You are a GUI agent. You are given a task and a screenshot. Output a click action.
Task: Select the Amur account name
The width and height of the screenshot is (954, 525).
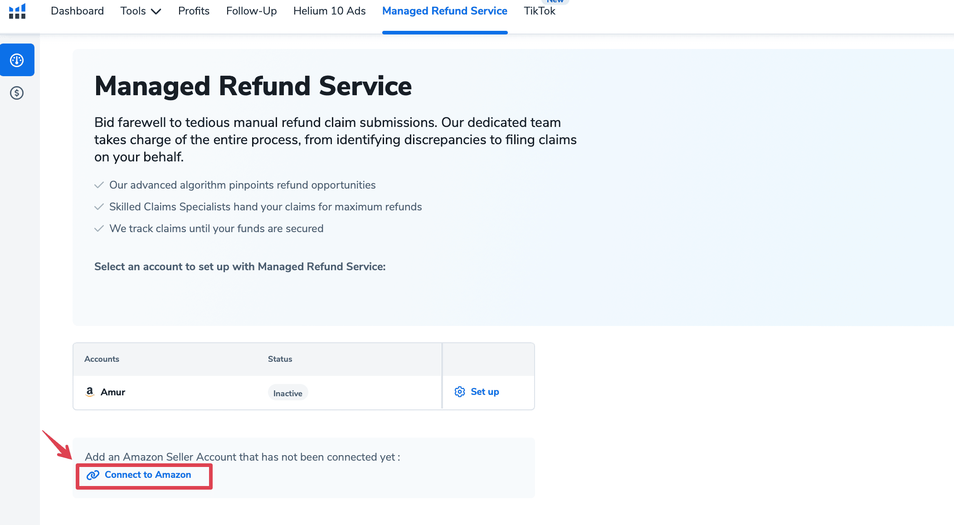pyautogui.click(x=113, y=392)
